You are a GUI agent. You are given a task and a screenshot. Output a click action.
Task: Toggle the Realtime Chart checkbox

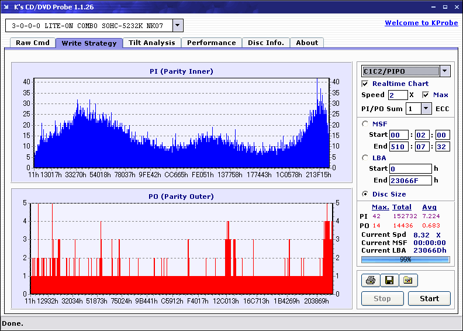pos(365,84)
